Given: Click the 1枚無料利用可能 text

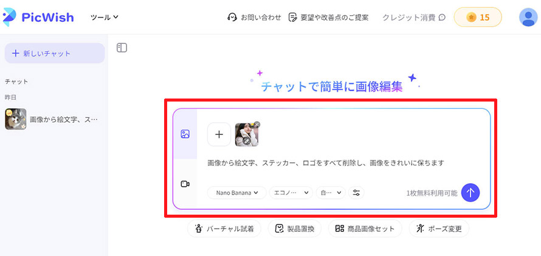Looking at the screenshot, I should (432, 193).
